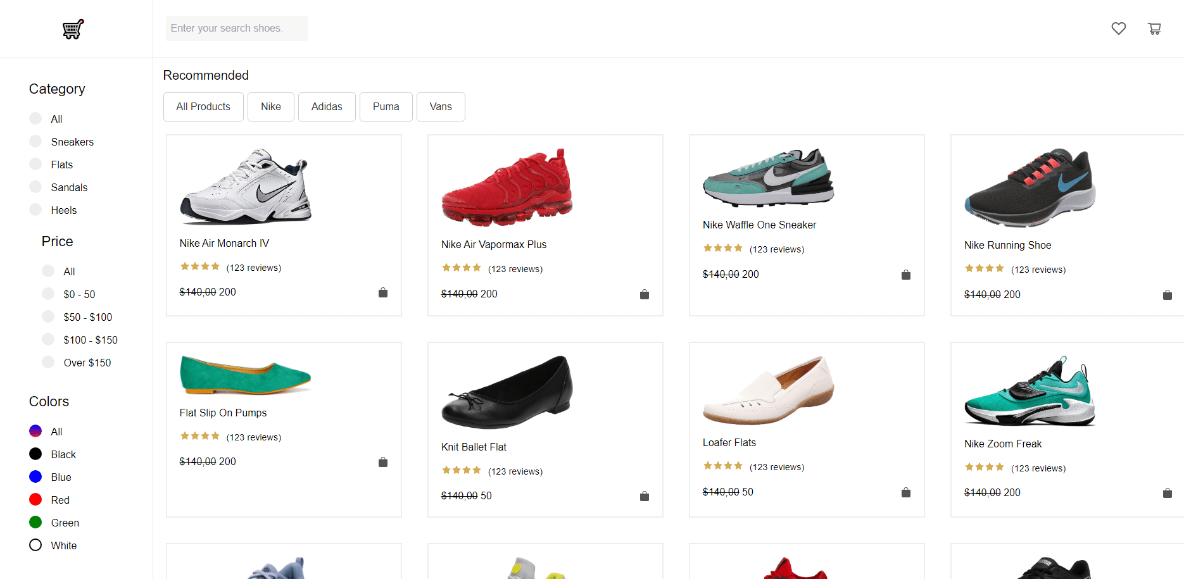Add Loafer Flats to bag
Screen dimensions: 1184x579
(x=906, y=492)
